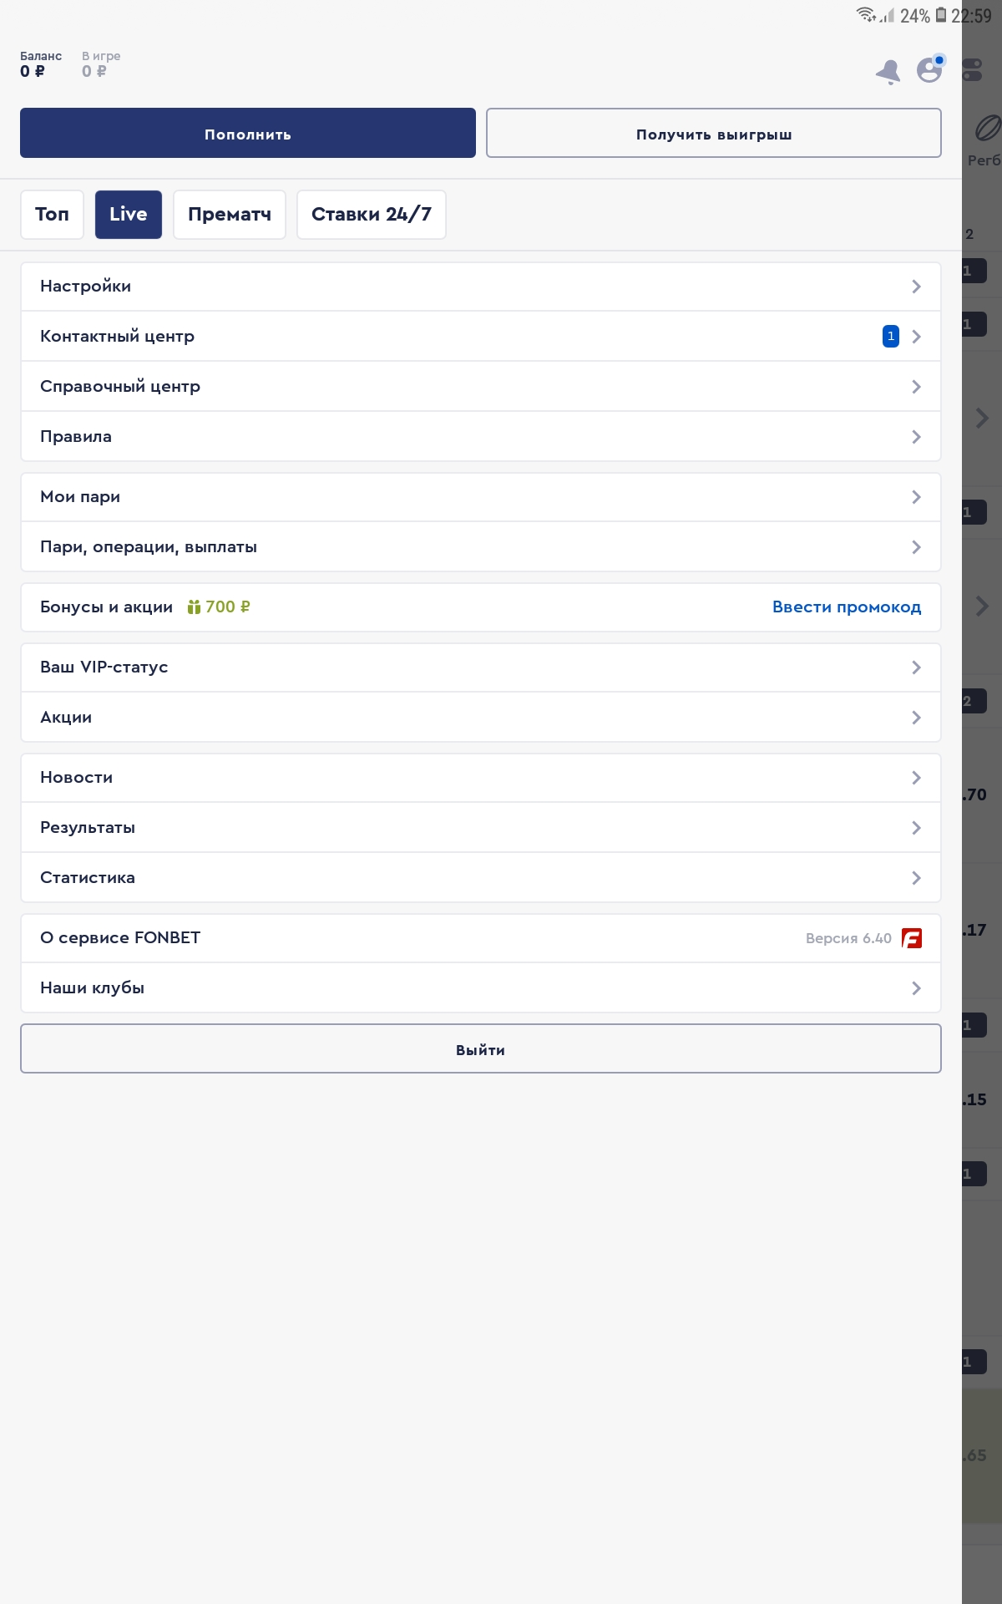Tap the battery status icon
The width and height of the screenshot is (1002, 1604).
pyautogui.click(x=941, y=15)
